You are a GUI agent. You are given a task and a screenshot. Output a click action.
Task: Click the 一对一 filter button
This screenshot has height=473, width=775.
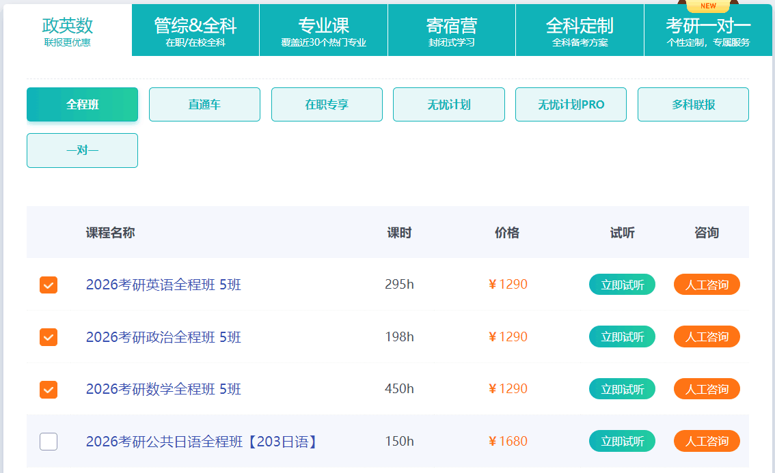(82, 150)
